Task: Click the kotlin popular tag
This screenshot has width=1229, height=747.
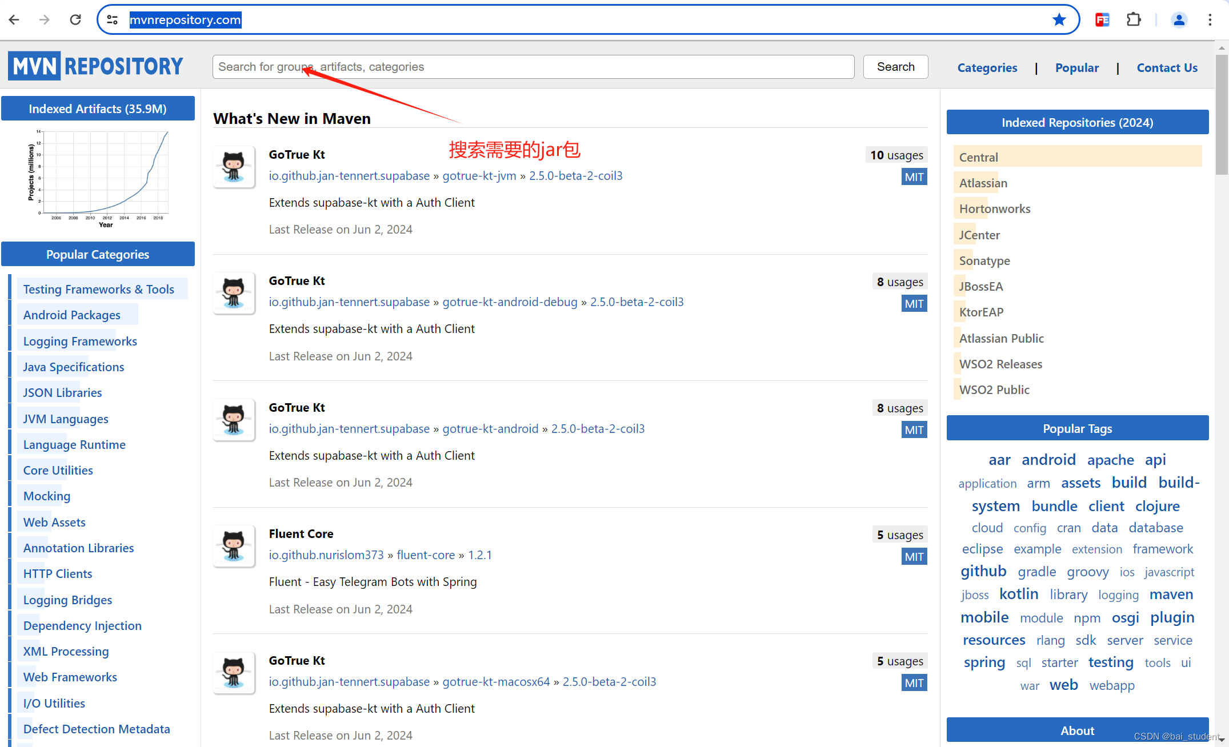Action: pos(1018,594)
